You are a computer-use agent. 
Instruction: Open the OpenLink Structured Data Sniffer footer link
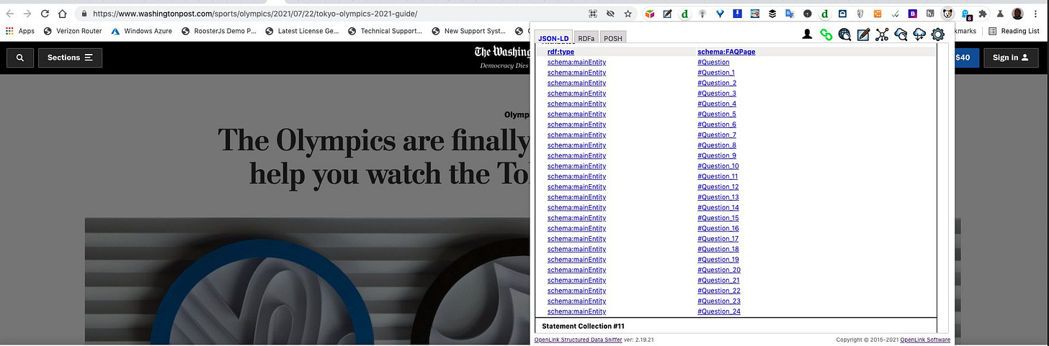tap(577, 340)
